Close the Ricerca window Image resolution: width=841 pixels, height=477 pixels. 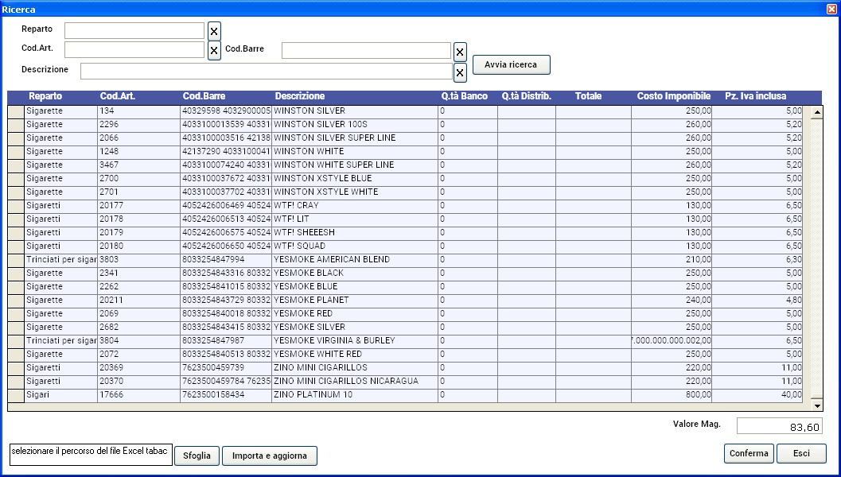tap(832, 8)
